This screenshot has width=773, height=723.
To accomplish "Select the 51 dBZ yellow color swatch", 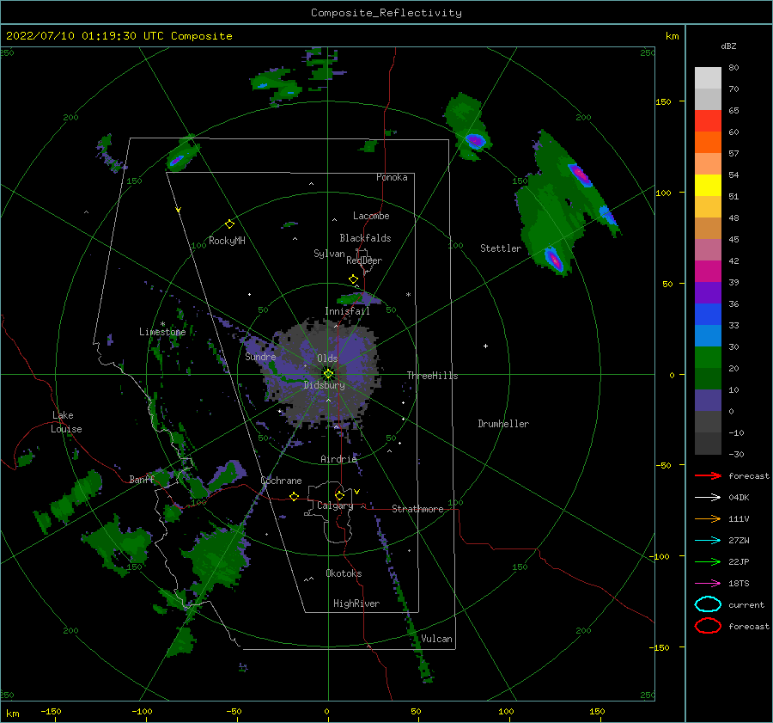I will [708, 185].
